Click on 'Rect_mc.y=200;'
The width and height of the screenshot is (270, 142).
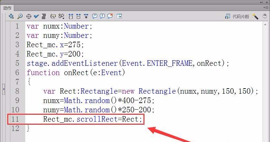(x=55, y=54)
